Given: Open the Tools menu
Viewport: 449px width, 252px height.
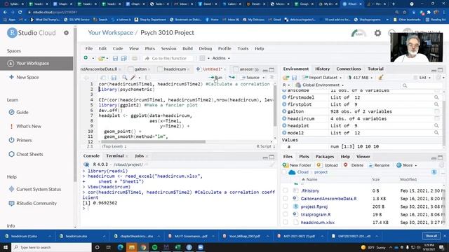Looking at the screenshot, I should point(243,48).
